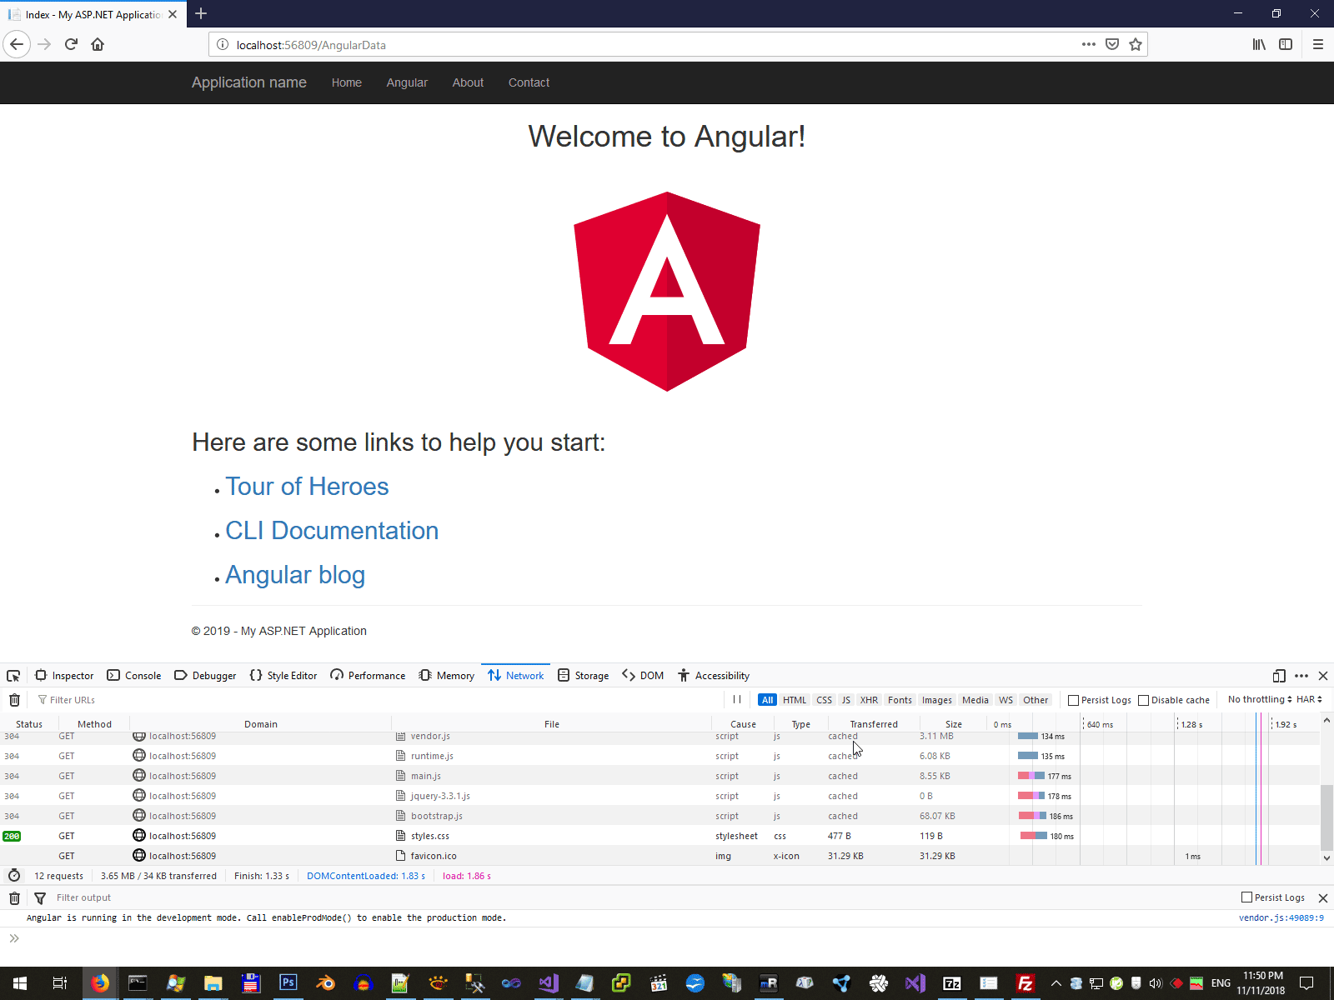Screen dimensions: 1334x1000
Task: Close the developer tools panel
Action: click(1323, 676)
